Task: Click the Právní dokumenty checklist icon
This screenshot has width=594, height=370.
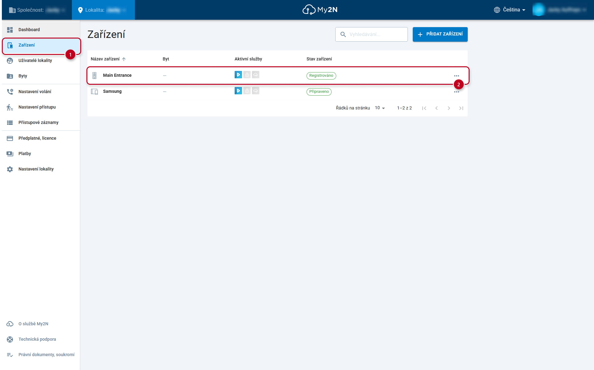Action: click(x=10, y=355)
